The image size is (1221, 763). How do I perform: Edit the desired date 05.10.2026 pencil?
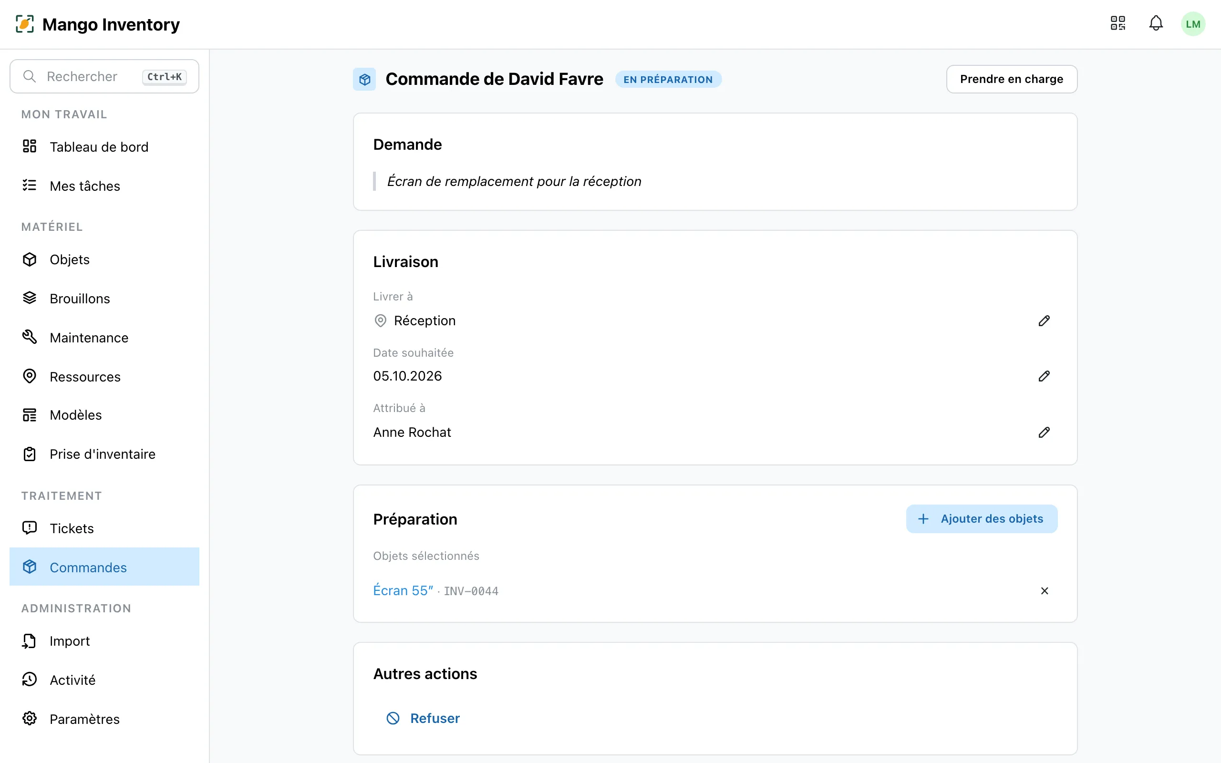1044,376
